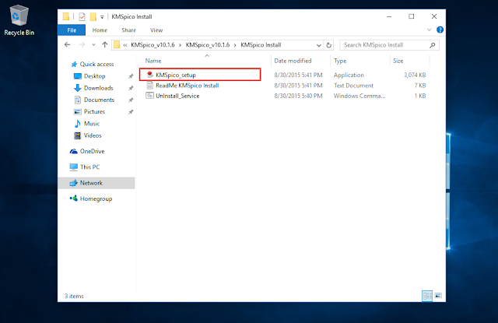Switch to the Share ribbon tab
Viewport: 498px width, 323px height.
[128, 30]
